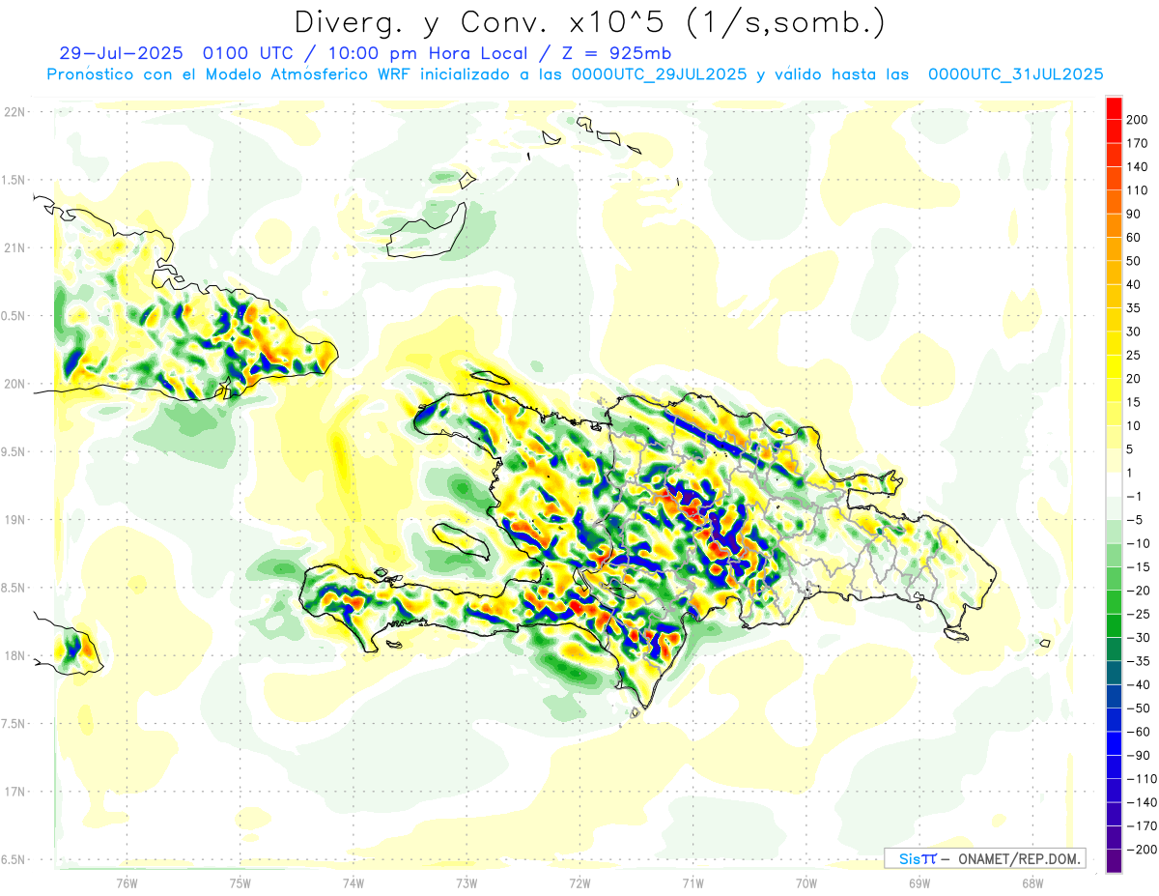Click the '20N' latitude label
The width and height of the screenshot is (1159, 896).
[14, 384]
